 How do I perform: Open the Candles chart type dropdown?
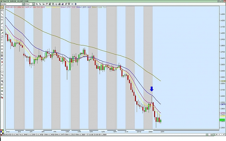[23, 4]
